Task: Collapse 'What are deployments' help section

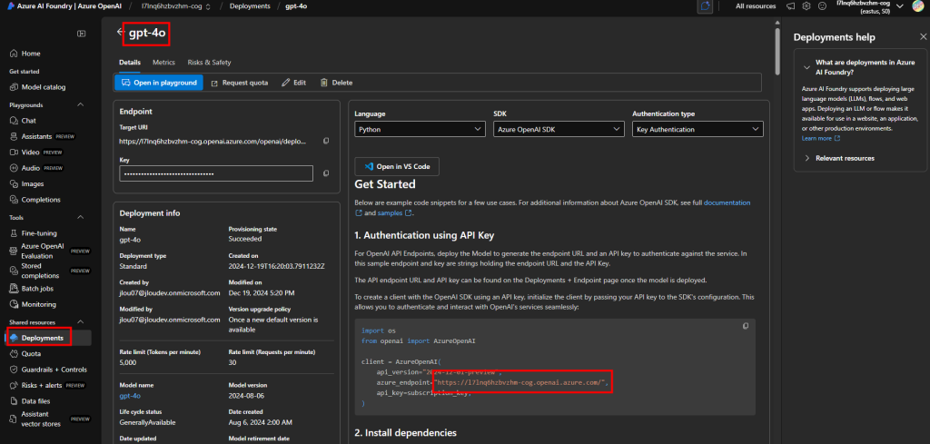Action: click(806, 67)
